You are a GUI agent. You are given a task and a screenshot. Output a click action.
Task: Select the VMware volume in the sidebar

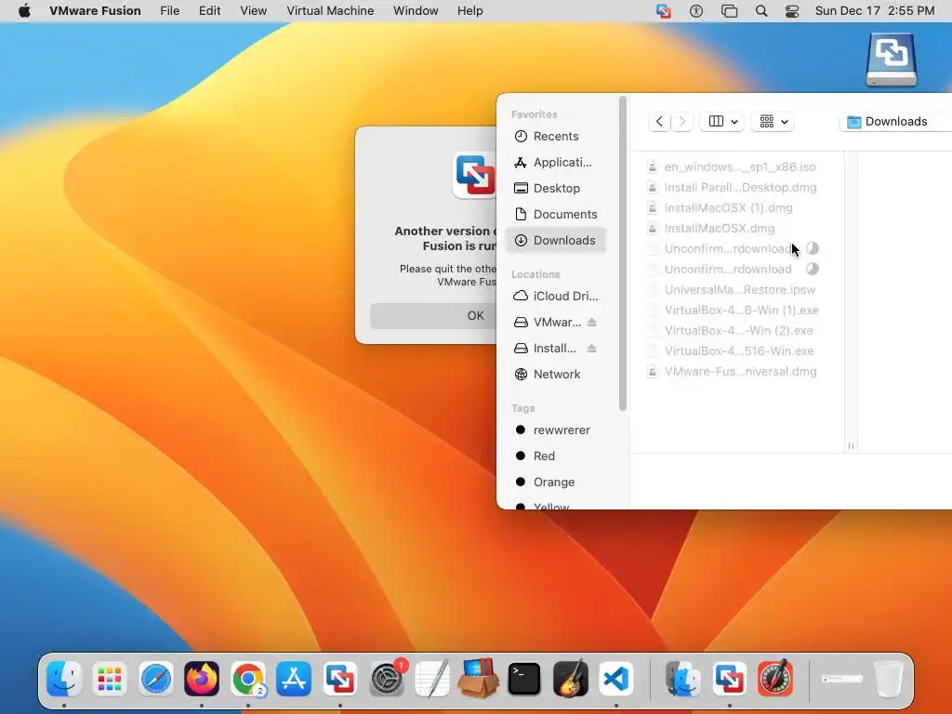pos(548,322)
